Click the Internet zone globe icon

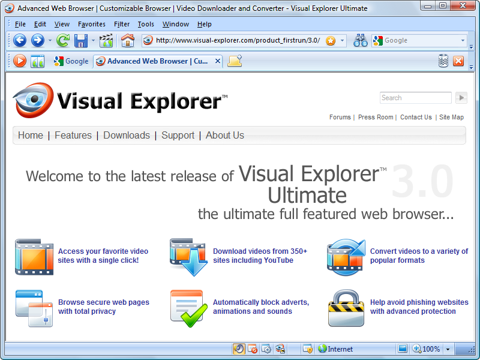pos(322,349)
